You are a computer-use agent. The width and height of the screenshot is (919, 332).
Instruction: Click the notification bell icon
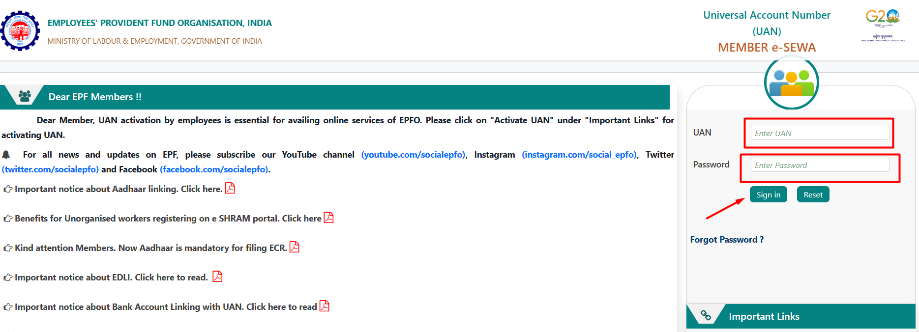click(x=6, y=155)
